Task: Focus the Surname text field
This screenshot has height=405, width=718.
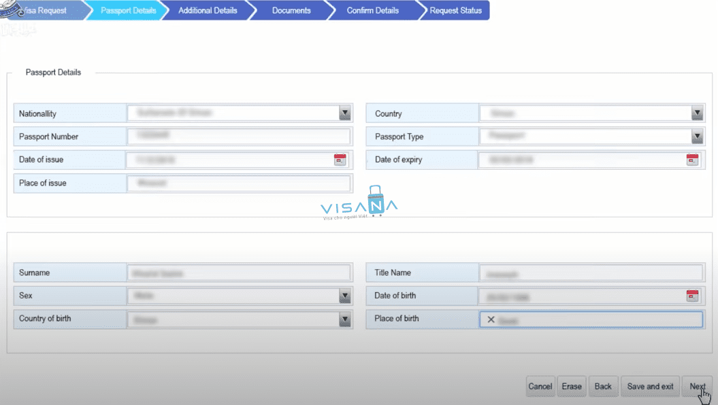Action: coord(238,273)
